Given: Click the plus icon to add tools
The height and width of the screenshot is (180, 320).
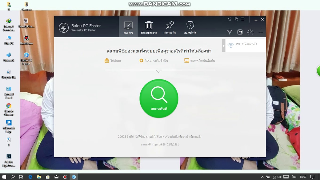Looking at the screenshot, I should [261, 32].
